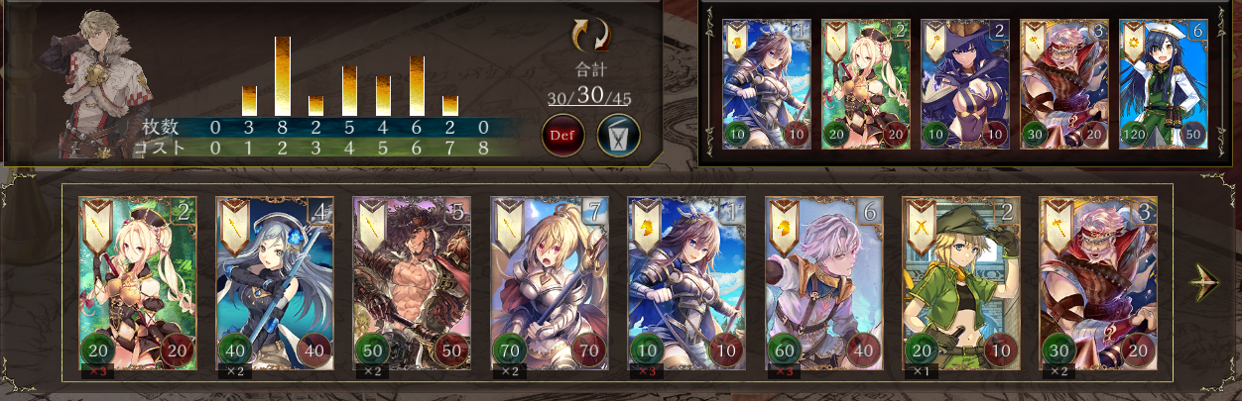The height and width of the screenshot is (401, 1242).
Task: Pick first top-row blue swordswoman card
Action: [x=767, y=84]
